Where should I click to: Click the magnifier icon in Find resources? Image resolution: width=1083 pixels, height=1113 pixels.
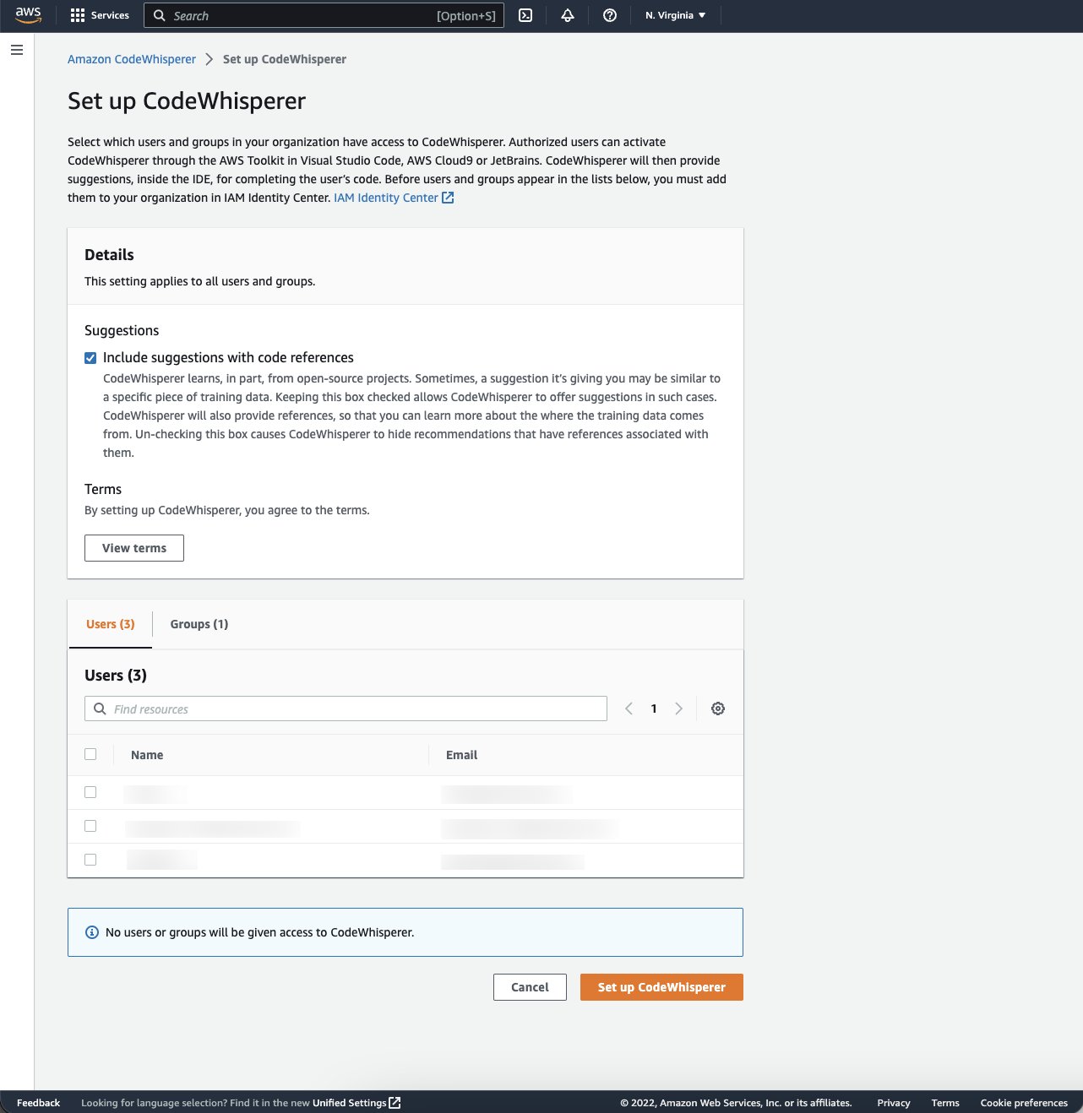100,709
